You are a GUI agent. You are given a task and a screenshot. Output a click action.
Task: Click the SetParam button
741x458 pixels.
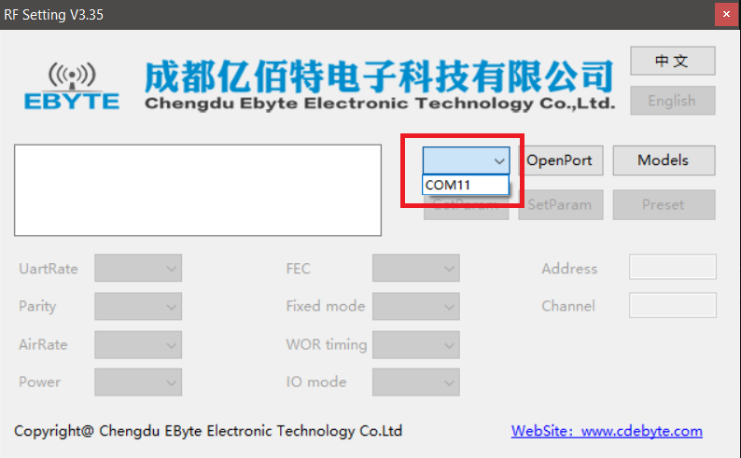(561, 205)
